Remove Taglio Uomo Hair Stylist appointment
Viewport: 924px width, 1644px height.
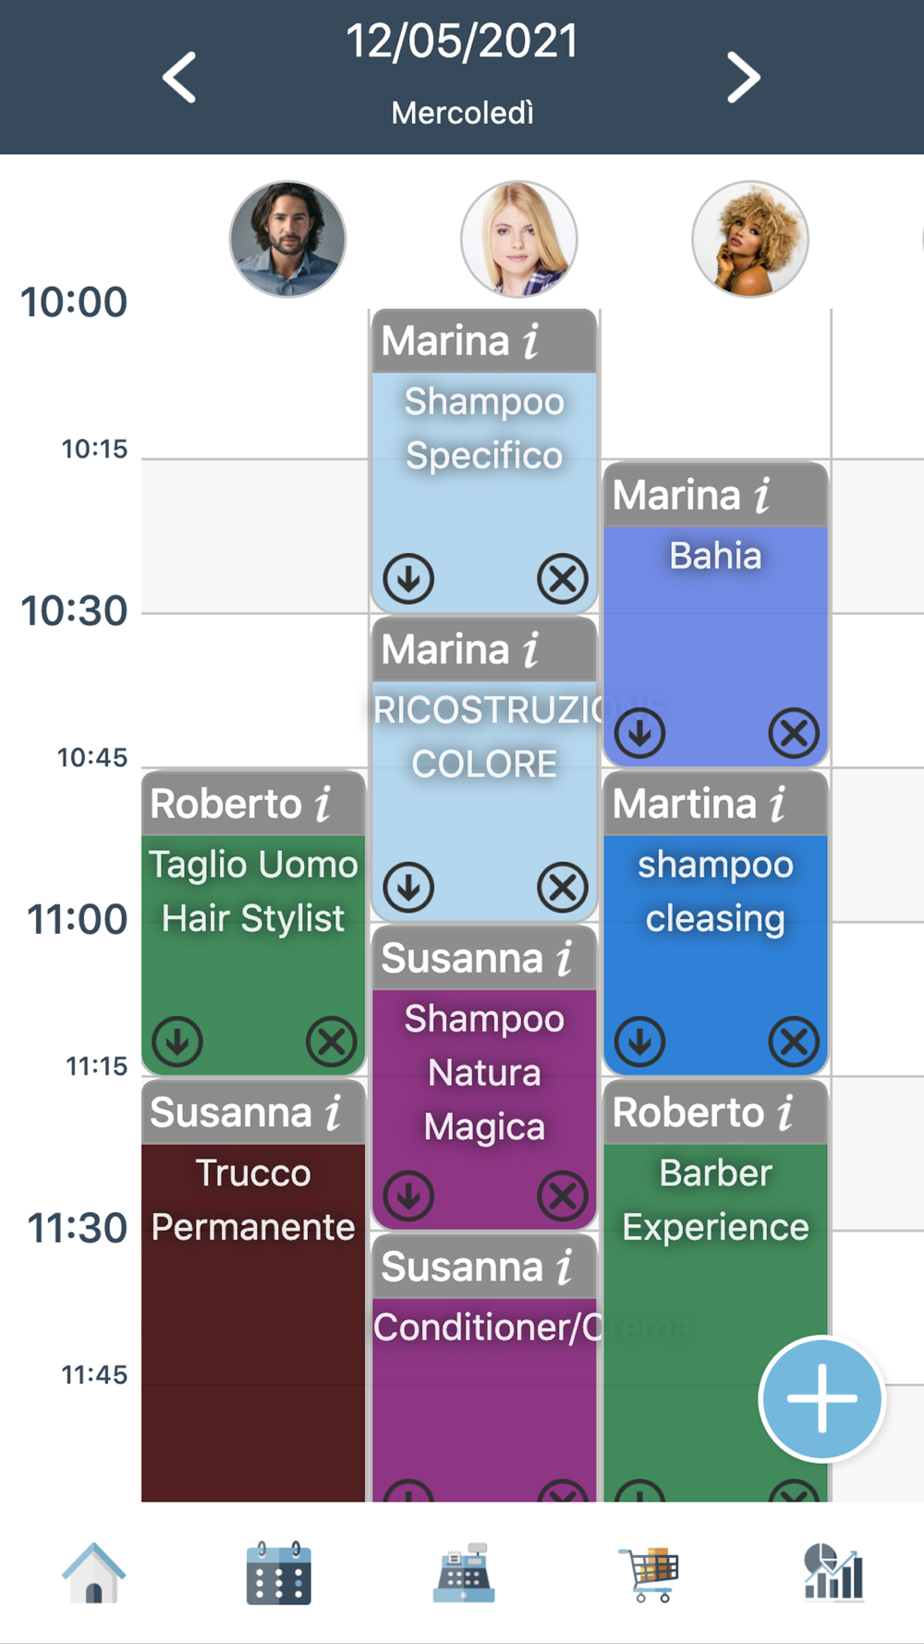tap(332, 1042)
